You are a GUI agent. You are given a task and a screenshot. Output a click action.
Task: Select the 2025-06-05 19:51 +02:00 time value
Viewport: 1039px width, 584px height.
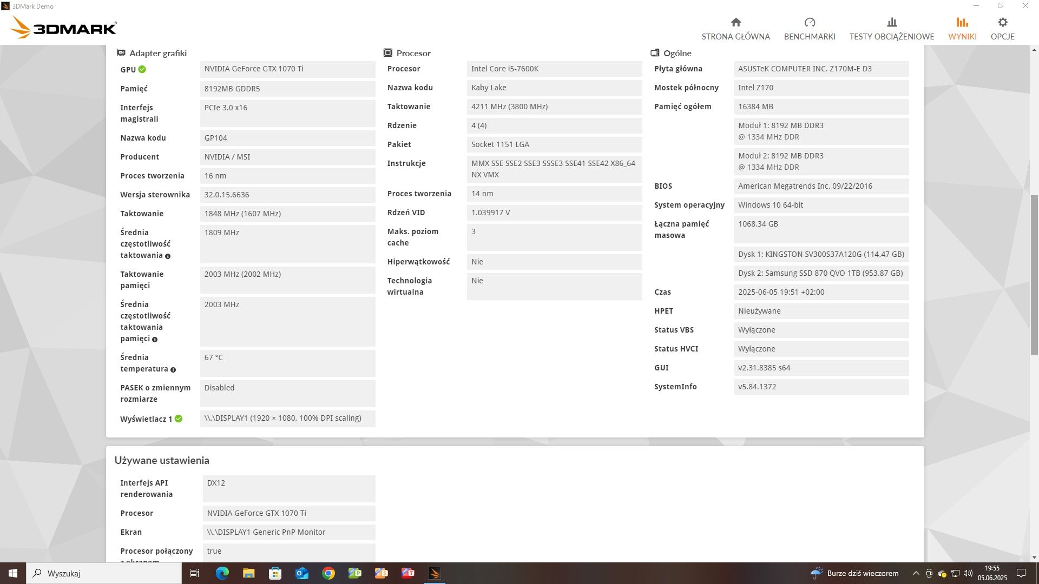click(x=821, y=292)
